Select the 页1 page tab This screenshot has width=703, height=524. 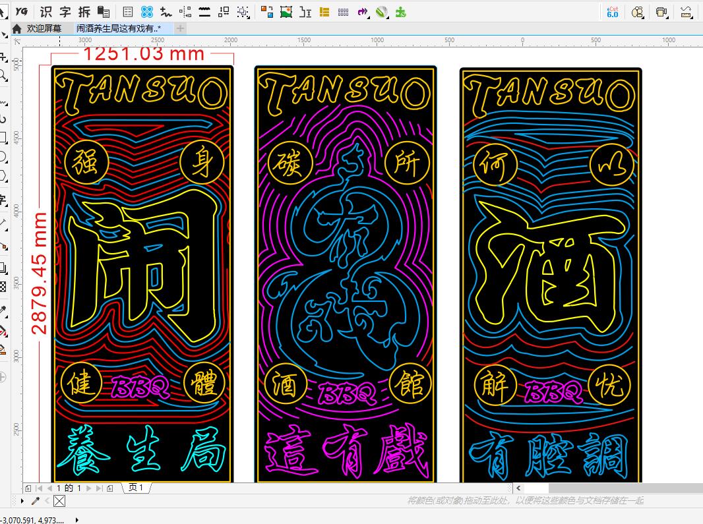(136, 487)
